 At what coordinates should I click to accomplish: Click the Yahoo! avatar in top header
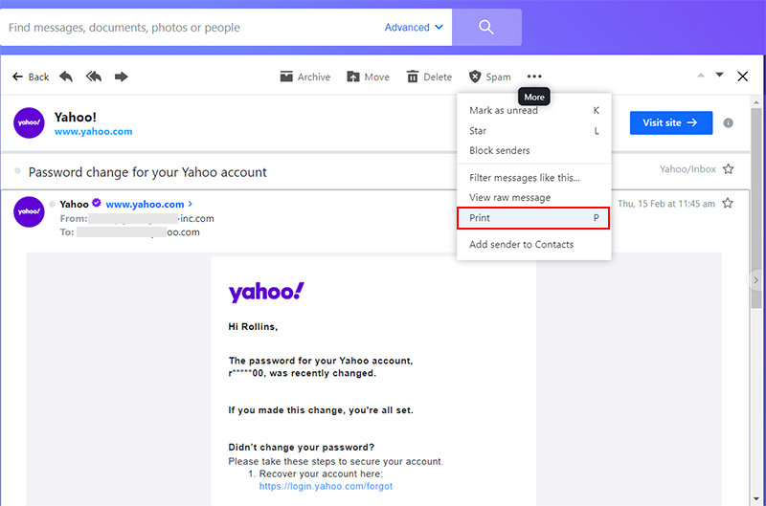[x=29, y=123]
